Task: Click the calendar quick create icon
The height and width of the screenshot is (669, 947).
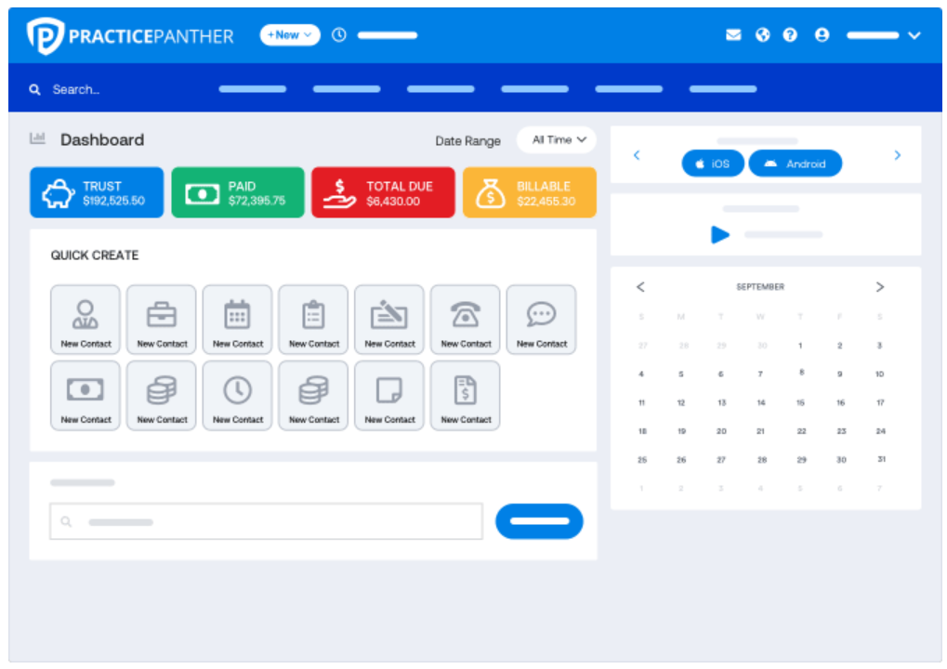Action: [x=237, y=320]
